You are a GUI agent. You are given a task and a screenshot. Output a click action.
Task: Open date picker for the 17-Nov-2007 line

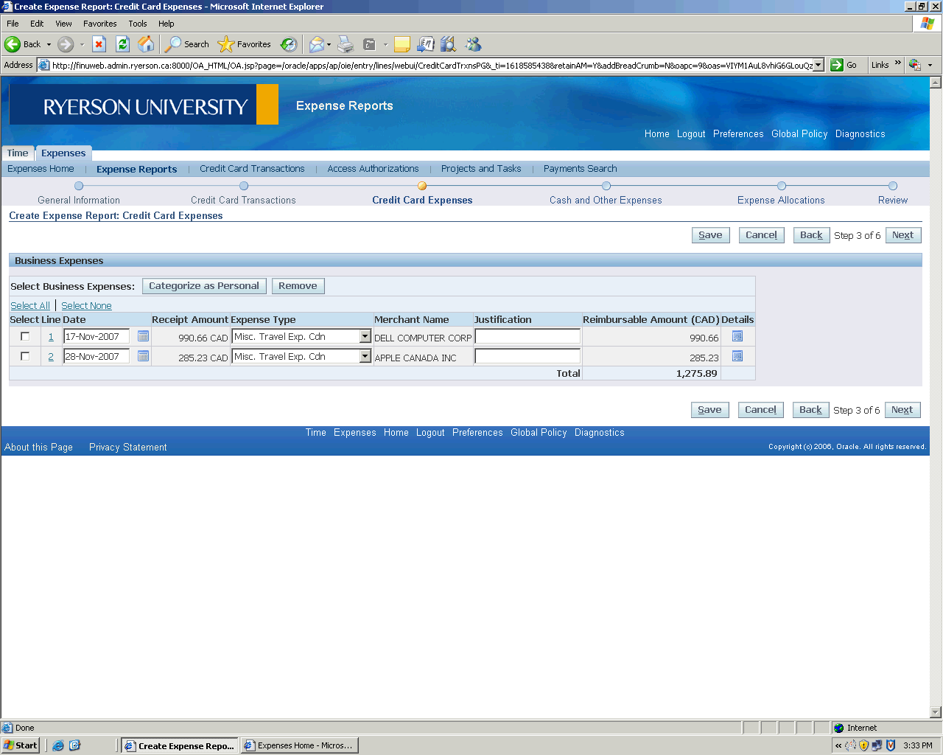point(143,336)
